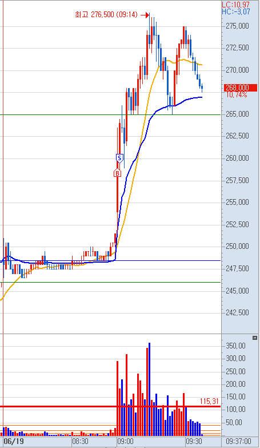260x448 pixels.
Task: Click the 300.00 volume axis label
Action: [235, 359]
